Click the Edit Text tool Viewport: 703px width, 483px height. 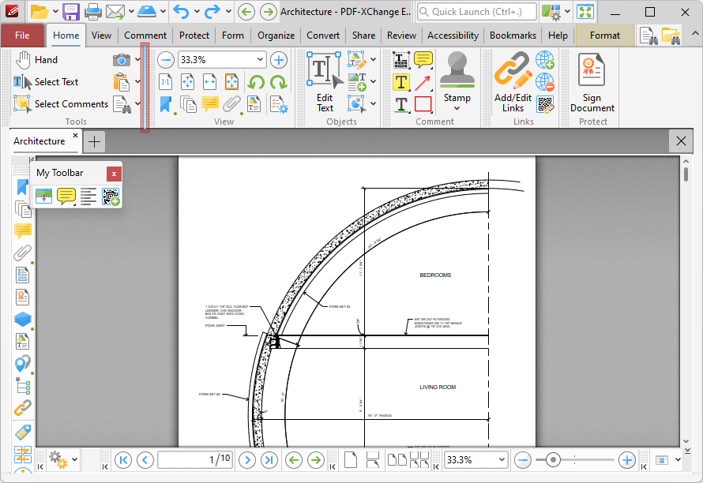pos(325,82)
